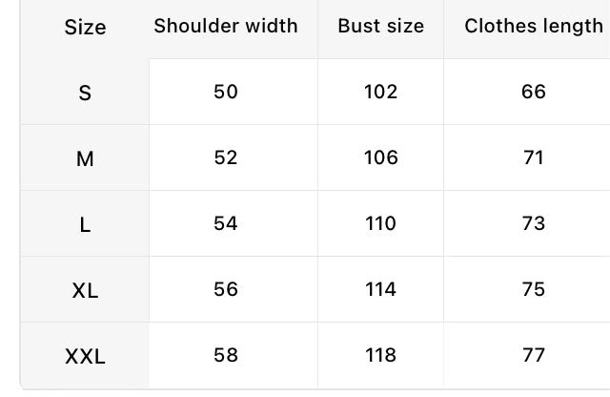This screenshot has height=397, width=610.
Task: Select the XL size row label
Action: [x=85, y=291]
